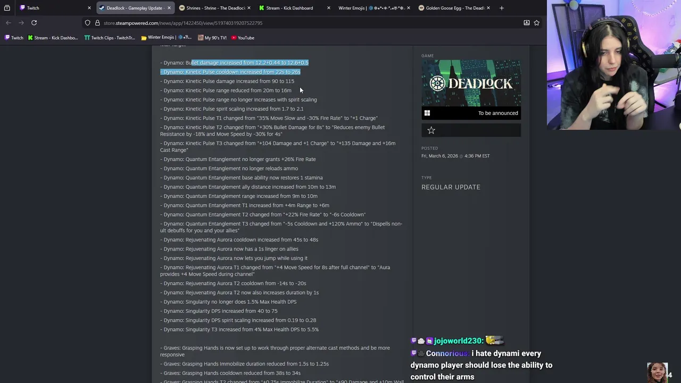Click the Deadlock game banner image
The image size is (681, 383).
[471, 84]
